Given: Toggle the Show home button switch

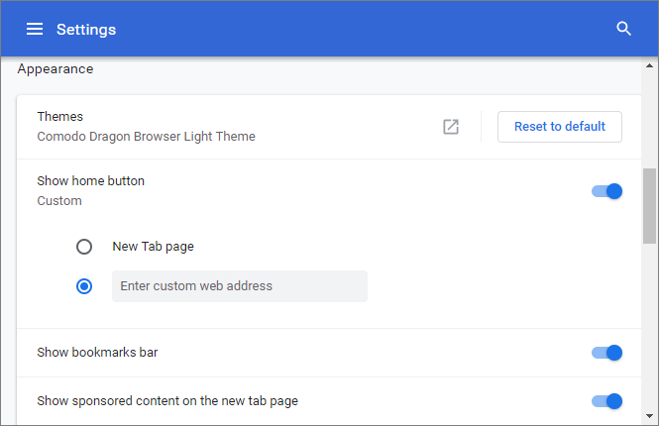Looking at the screenshot, I should point(606,191).
